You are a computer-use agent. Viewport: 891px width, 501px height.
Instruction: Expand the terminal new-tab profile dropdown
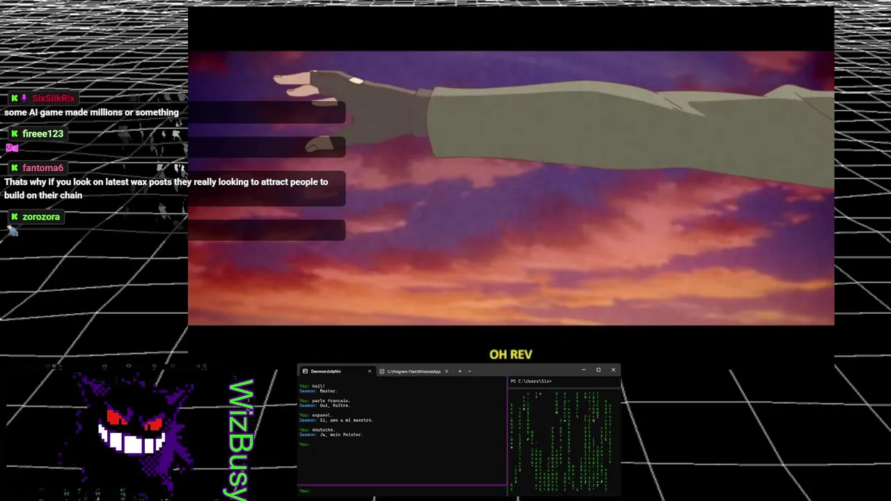[x=469, y=371]
